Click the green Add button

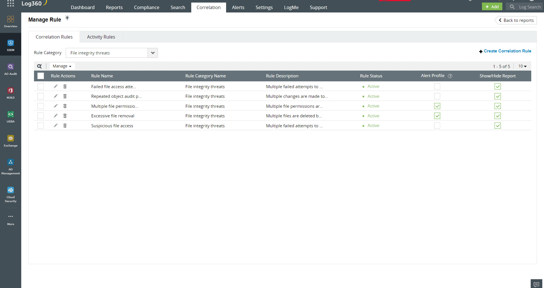[492, 7]
